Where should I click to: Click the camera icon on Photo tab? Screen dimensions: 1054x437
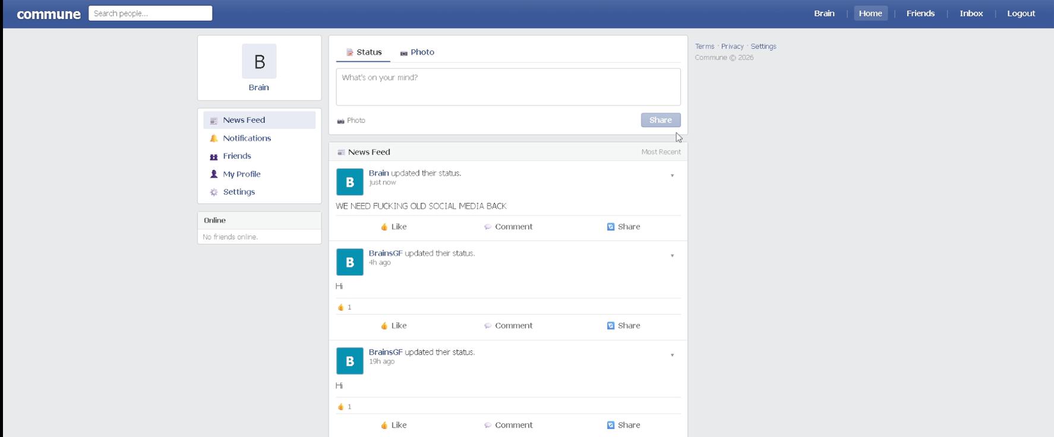(404, 53)
